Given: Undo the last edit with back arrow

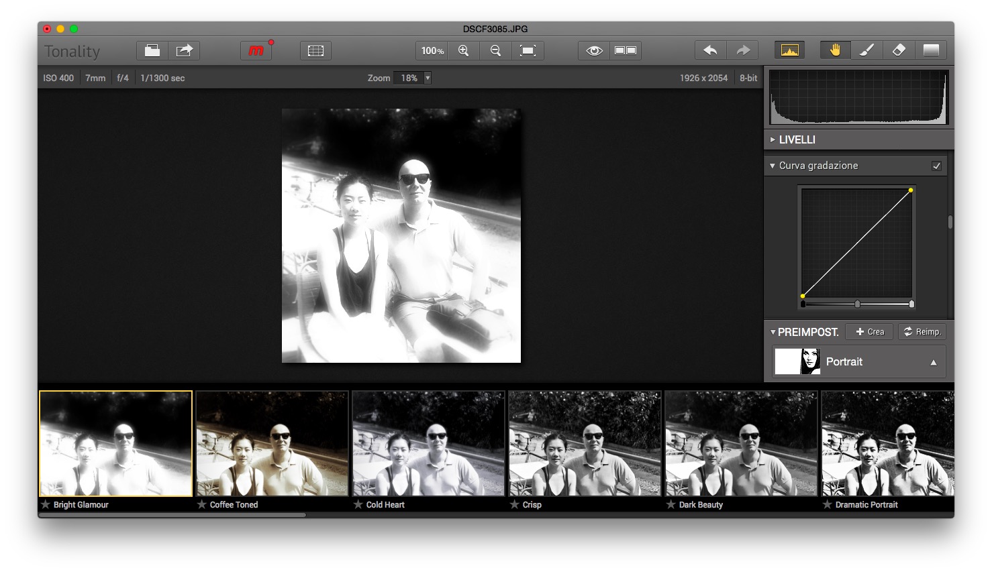Looking at the screenshot, I should [x=710, y=51].
